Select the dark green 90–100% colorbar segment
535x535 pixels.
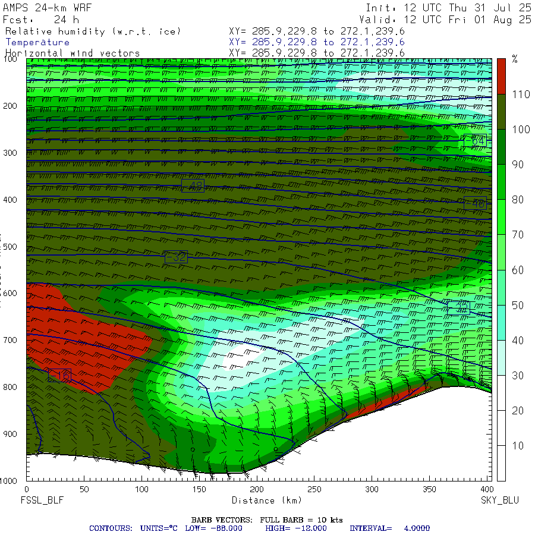(x=501, y=147)
